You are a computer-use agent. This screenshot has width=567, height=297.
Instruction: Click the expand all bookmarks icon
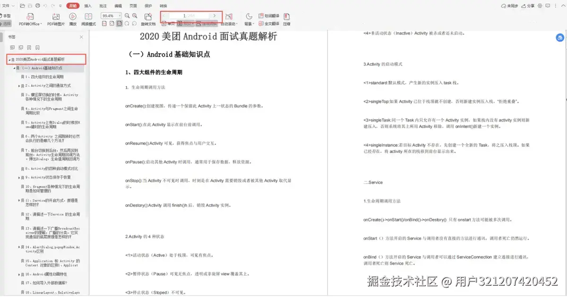(12, 48)
